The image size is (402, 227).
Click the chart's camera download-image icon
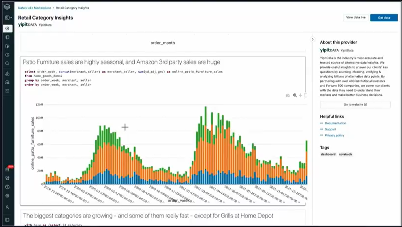[x=288, y=95]
